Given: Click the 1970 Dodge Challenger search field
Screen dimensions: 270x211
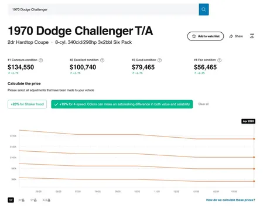Looking at the screenshot, I should point(103,9).
